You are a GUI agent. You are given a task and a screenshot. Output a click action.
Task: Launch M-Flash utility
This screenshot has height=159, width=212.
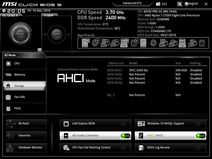tap(26, 124)
